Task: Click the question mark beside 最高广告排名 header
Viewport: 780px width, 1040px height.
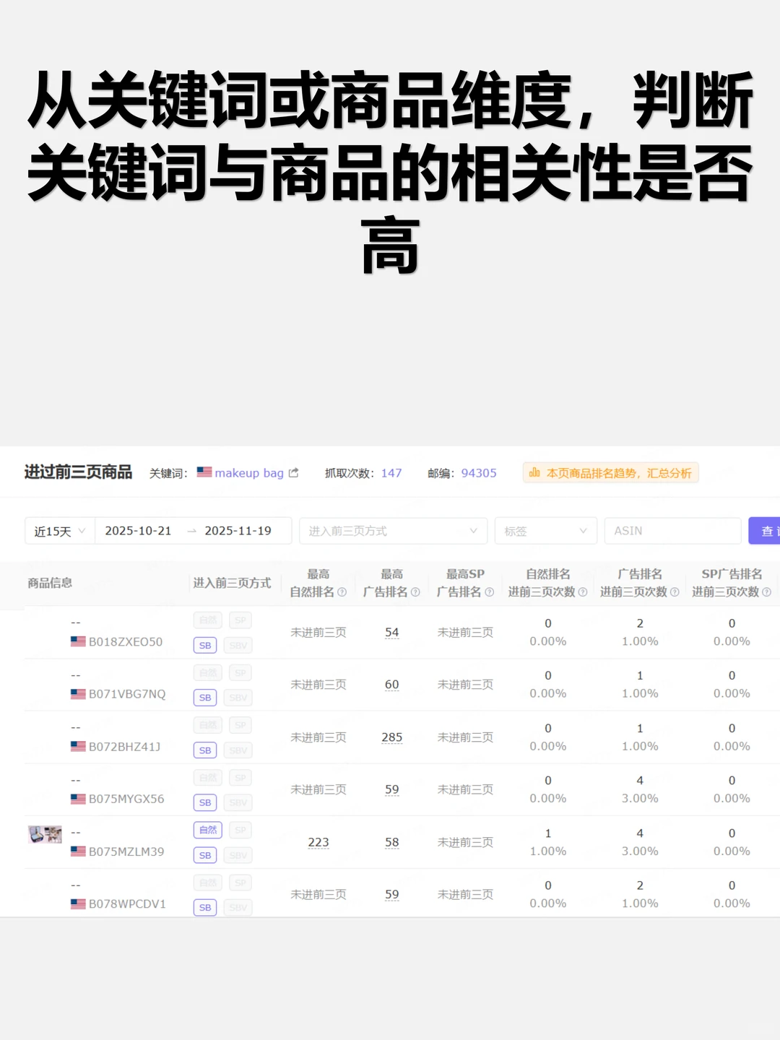Action: (414, 591)
